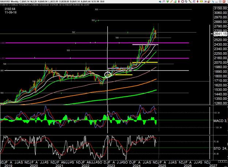Image resolution: width=228 pixels, height=167 pixels.
Task: Click the 1890.00 price axis label
Action: point(221,72)
